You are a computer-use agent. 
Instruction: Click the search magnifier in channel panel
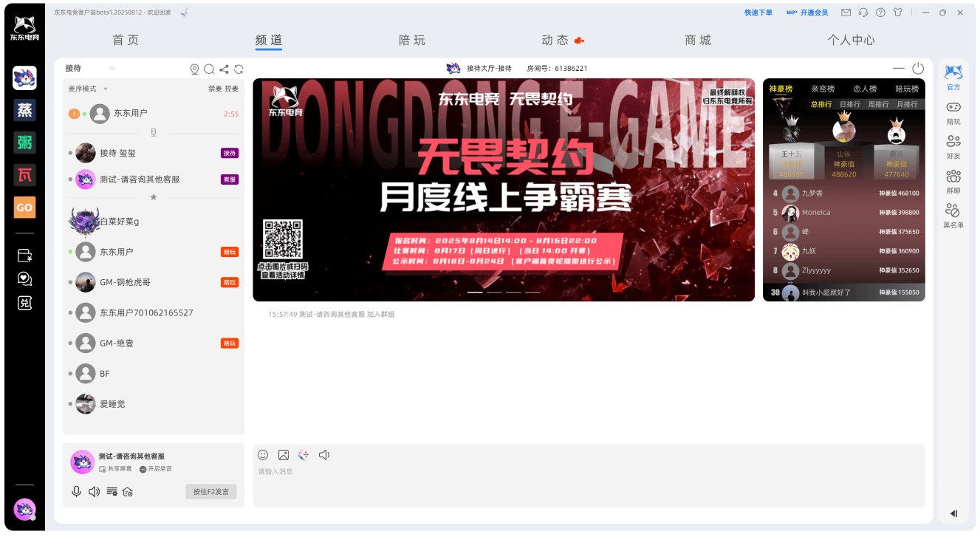[209, 69]
